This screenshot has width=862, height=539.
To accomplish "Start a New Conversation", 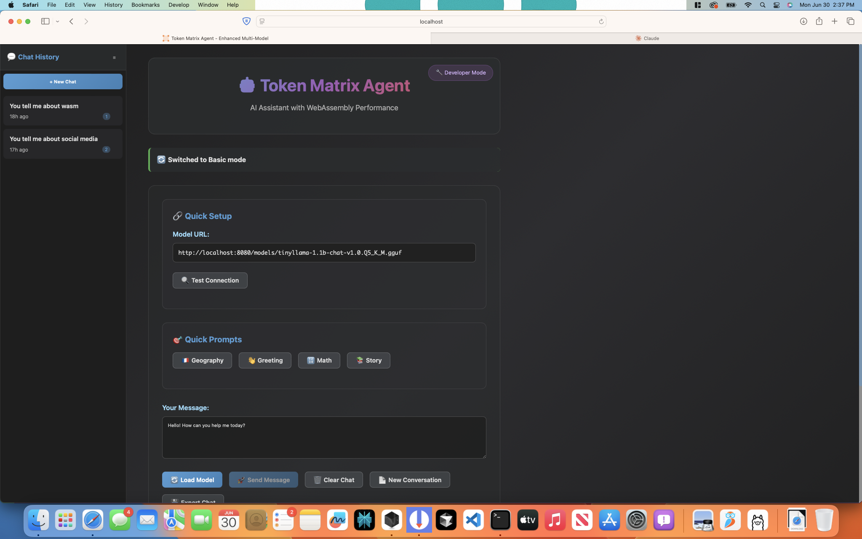I will 410,480.
